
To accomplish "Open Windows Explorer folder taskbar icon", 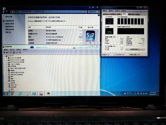I will coord(27,94).
